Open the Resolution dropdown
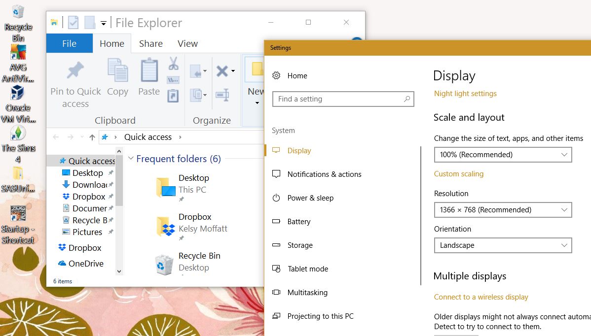The image size is (591, 336). [503, 210]
